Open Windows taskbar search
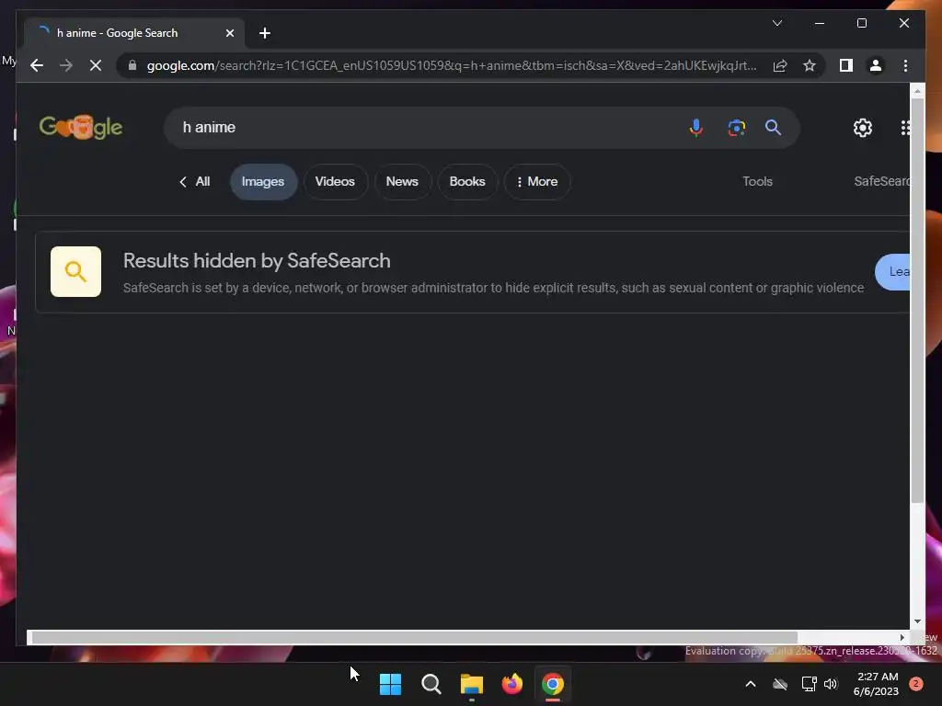The height and width of the screenshot is (706, 942). [431, 684]
